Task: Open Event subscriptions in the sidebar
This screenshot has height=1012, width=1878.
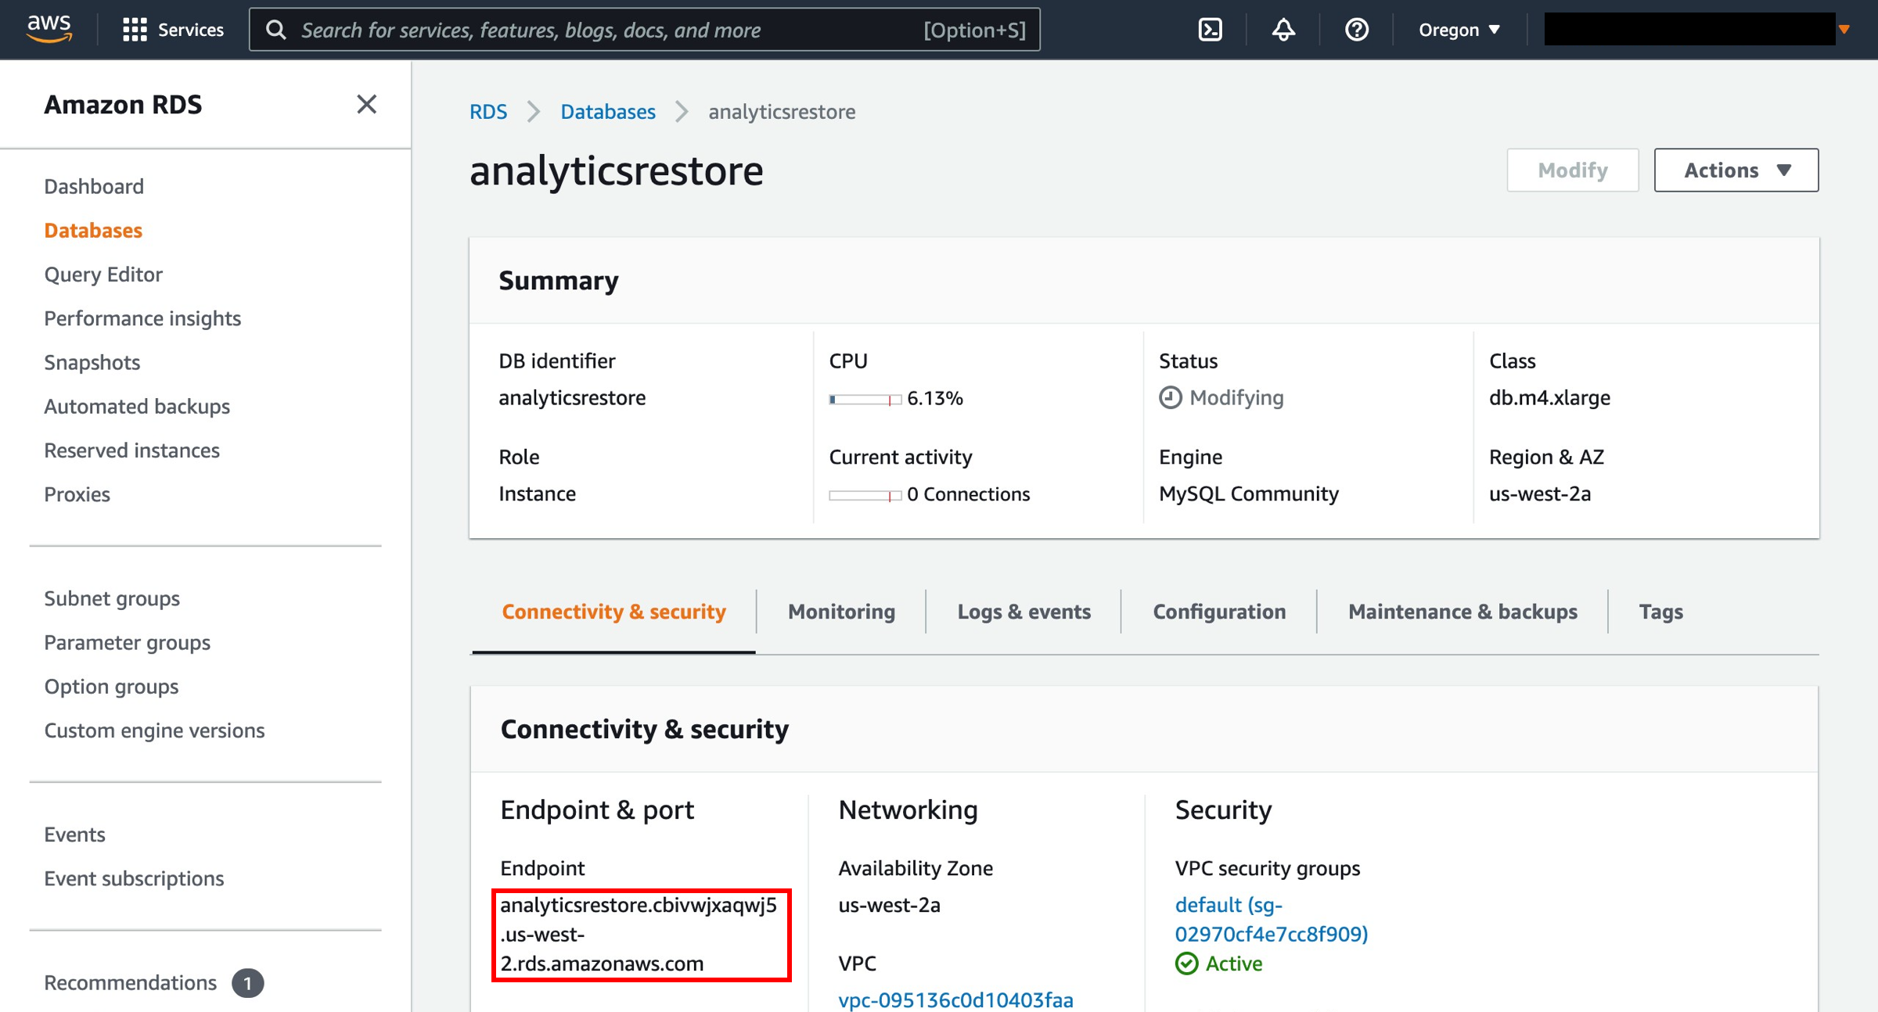Action: [x=134, y=878]
